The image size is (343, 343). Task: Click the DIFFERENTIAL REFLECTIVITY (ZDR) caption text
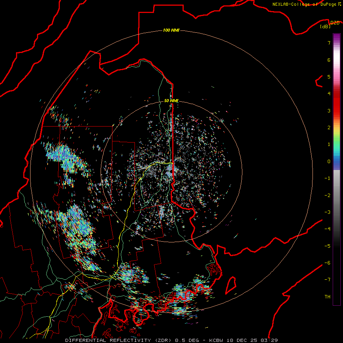(x=119, y=340)
